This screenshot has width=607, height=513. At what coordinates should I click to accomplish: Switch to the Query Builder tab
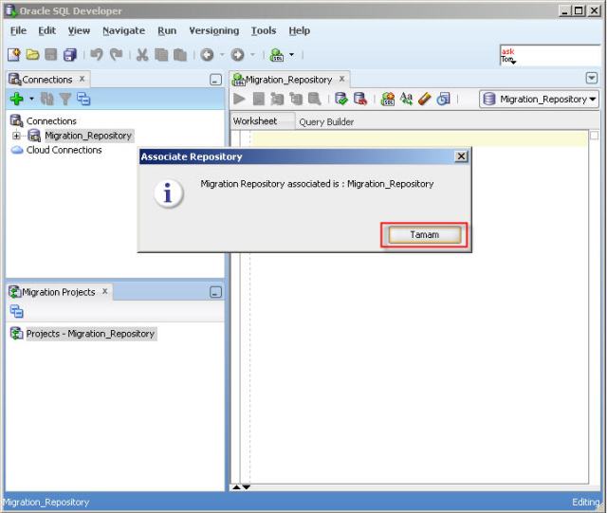click(x=326, y=122)
